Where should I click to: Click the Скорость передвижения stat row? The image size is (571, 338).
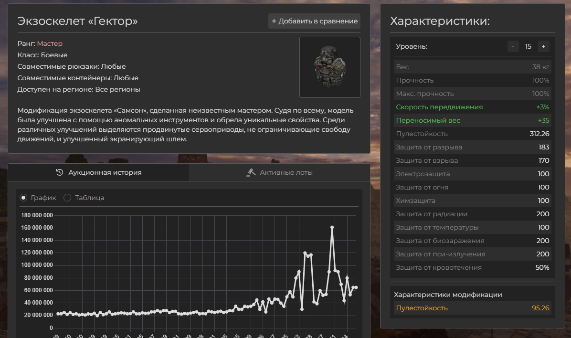[472, 107]
